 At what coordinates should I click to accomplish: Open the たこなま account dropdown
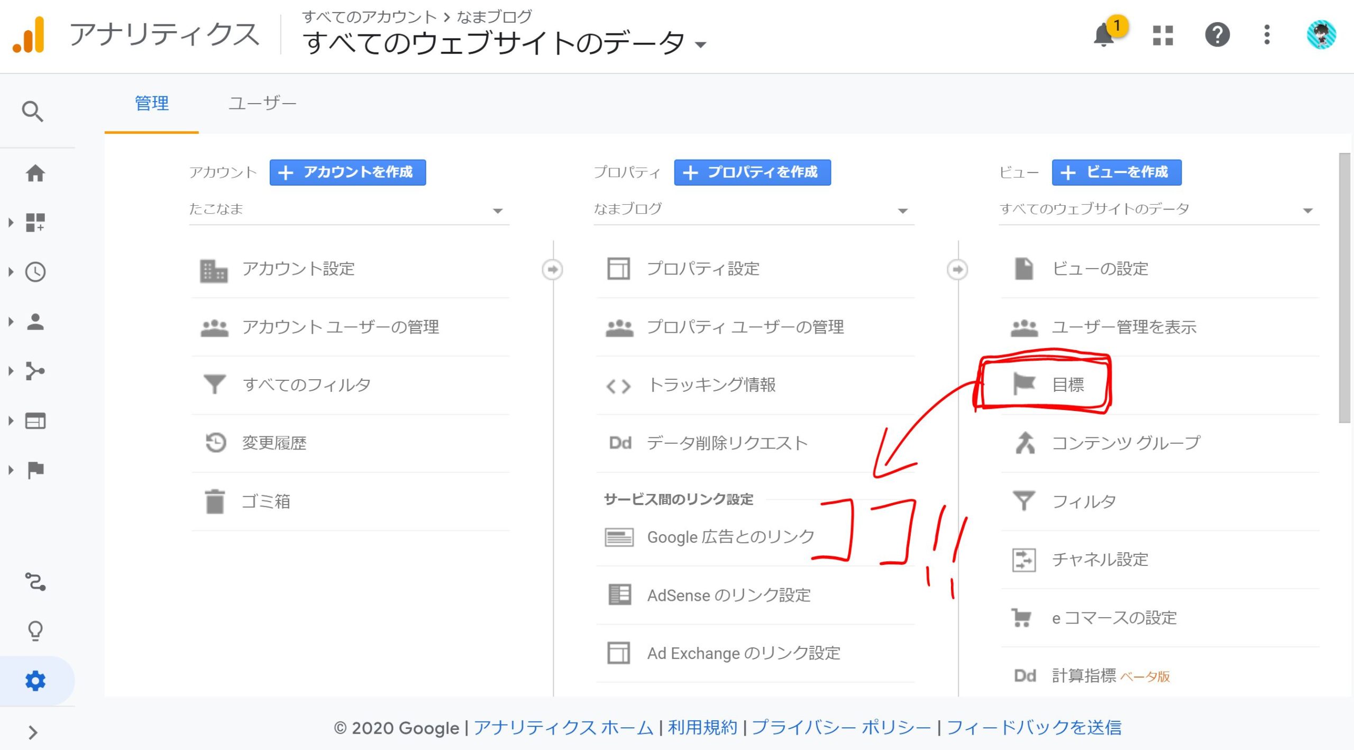pyautogui.click(x=349, y=209)
